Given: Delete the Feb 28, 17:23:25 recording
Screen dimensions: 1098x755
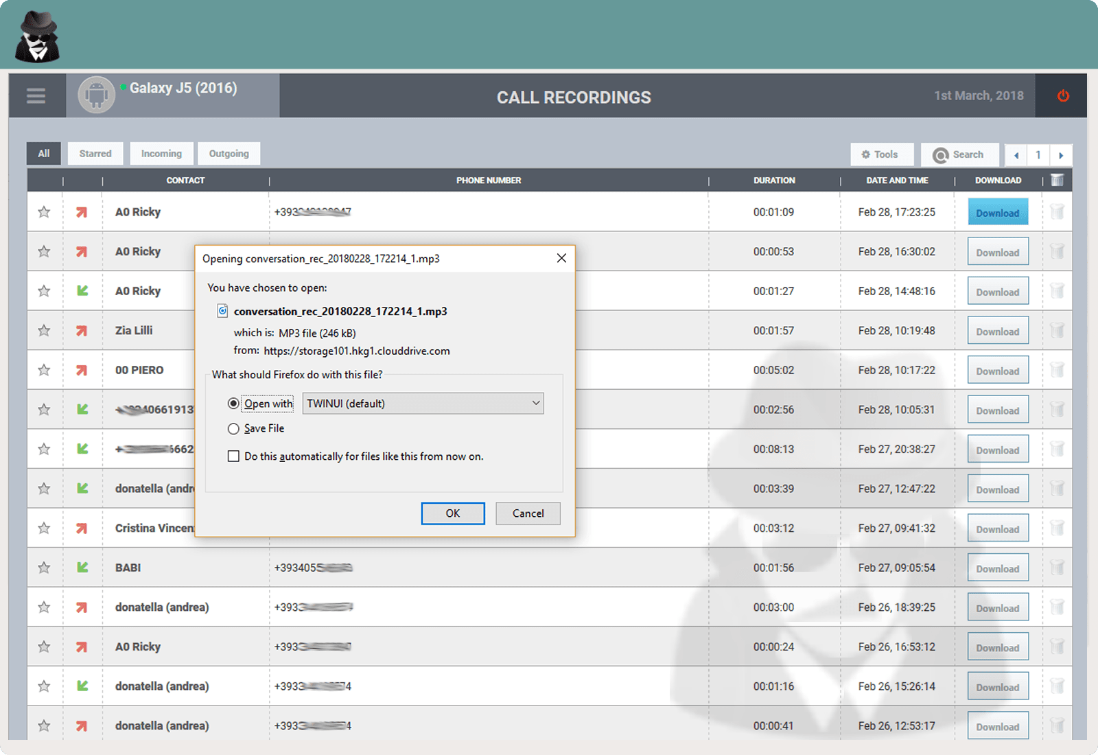Looking at the screenshot, I should click(x=1057, y=212).
